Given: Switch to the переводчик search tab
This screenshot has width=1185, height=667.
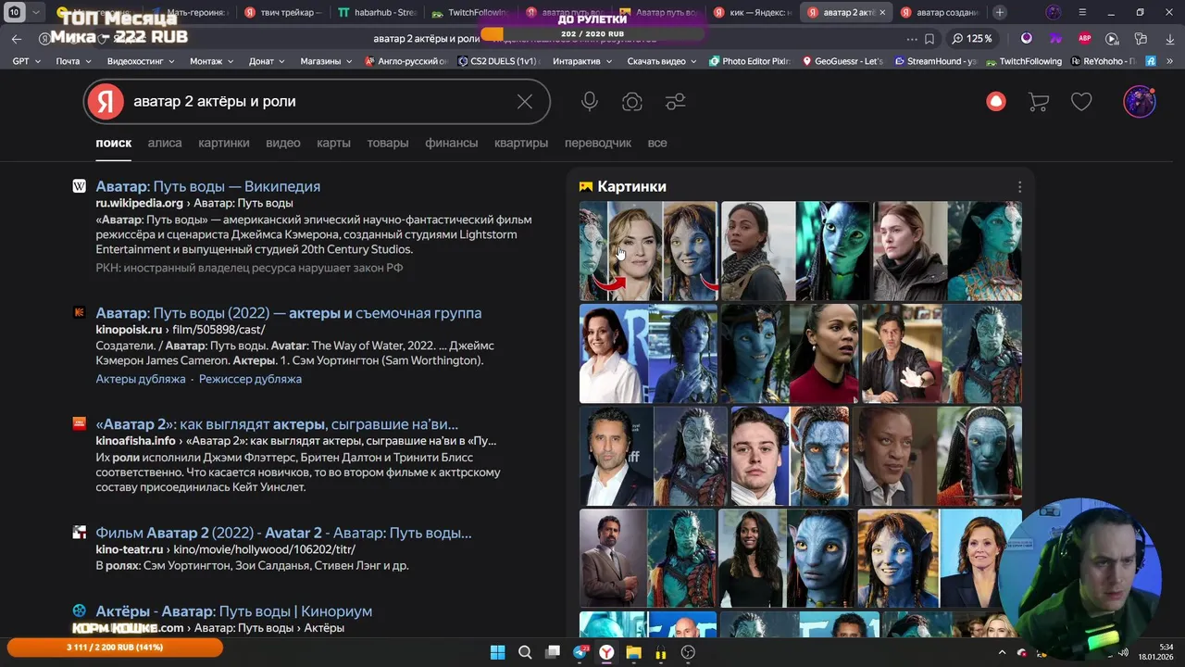Looking at the screenshot, I should point(598,143).
